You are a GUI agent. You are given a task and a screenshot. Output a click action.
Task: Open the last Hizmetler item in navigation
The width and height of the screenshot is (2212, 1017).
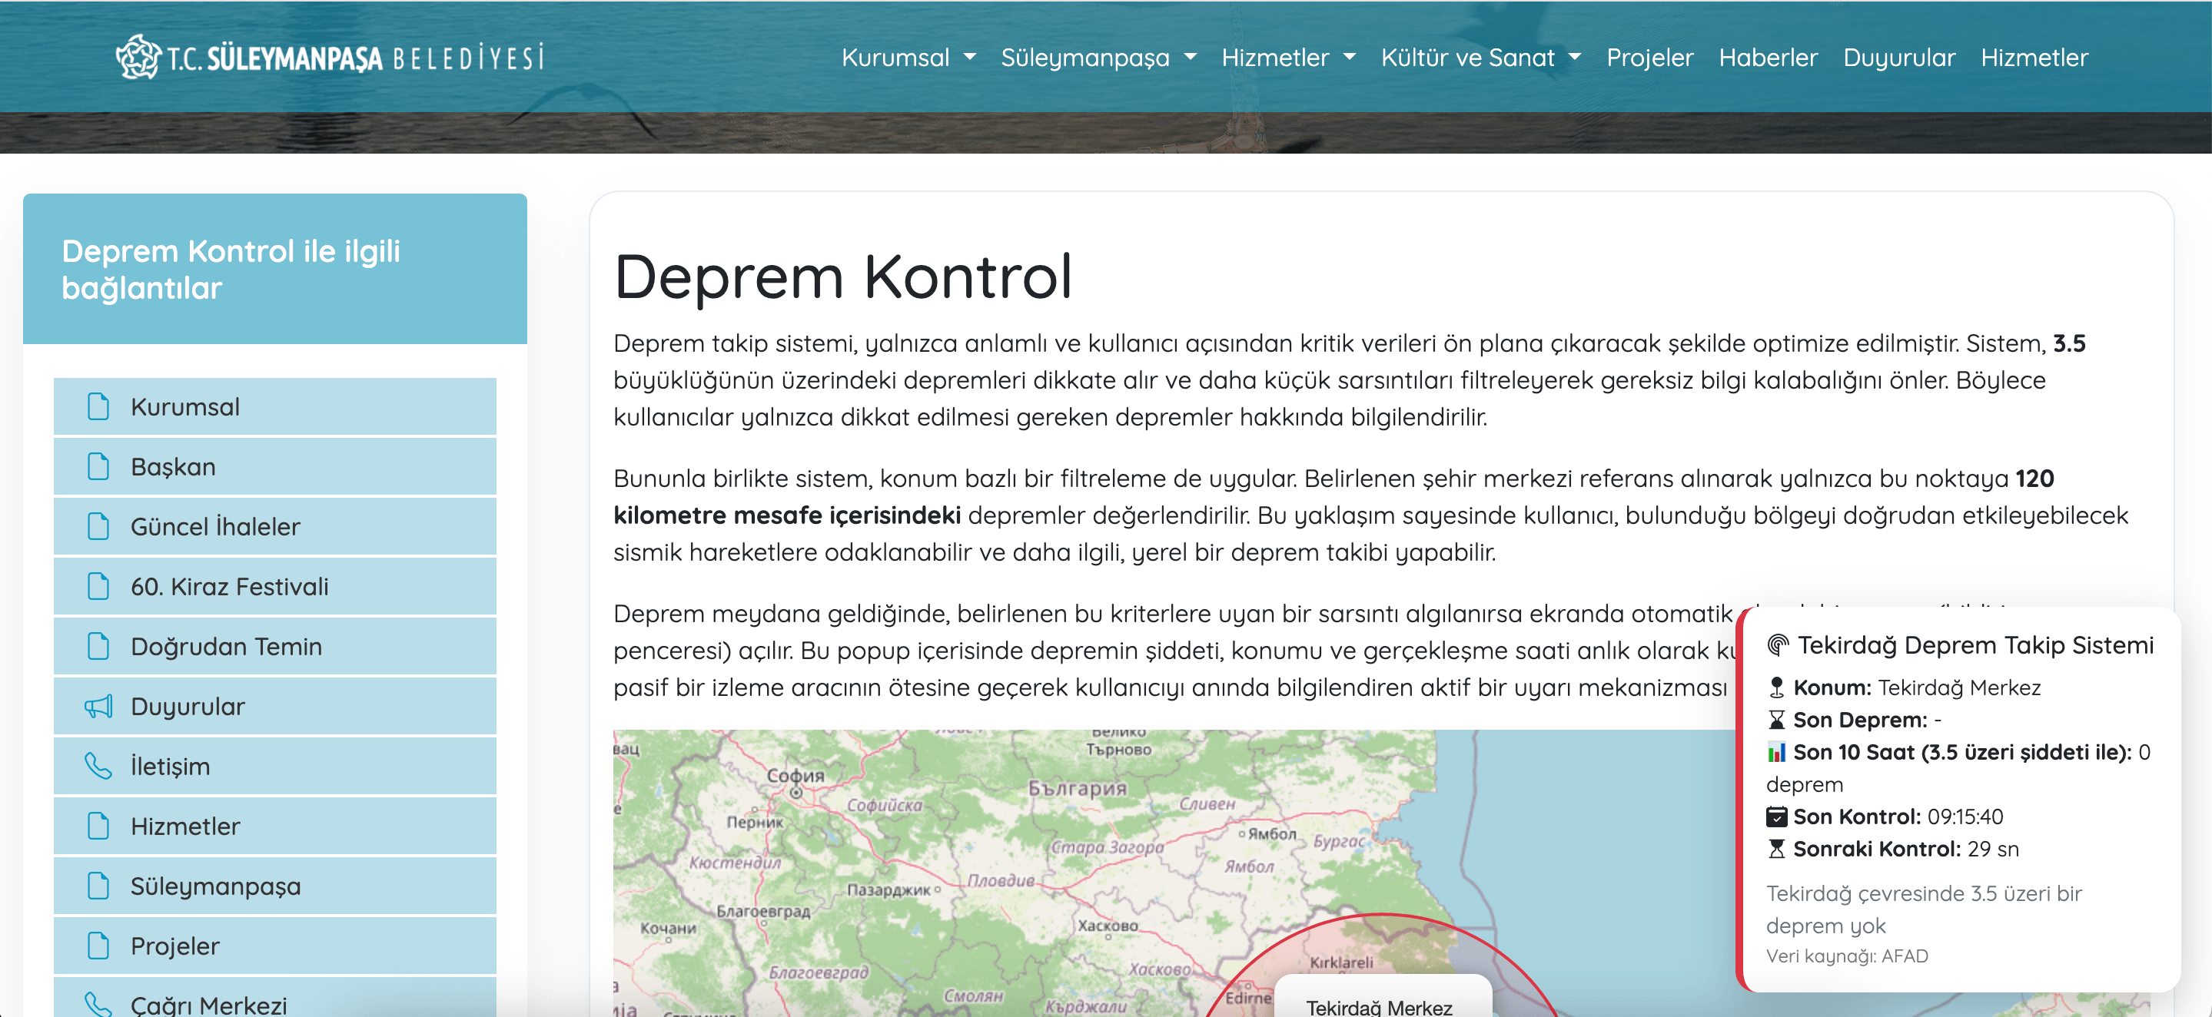click(x=2034, y=58)
